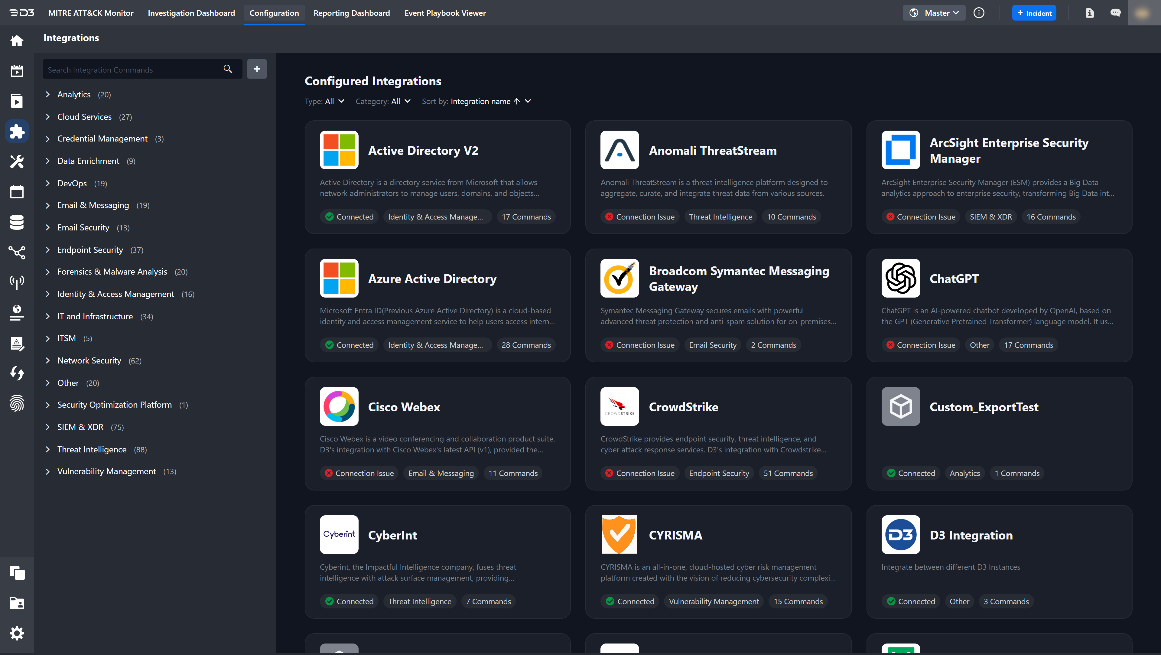
Task: Open the puzzle-piece Integrations sidebar icon
Action: click(x=17, y=131)
